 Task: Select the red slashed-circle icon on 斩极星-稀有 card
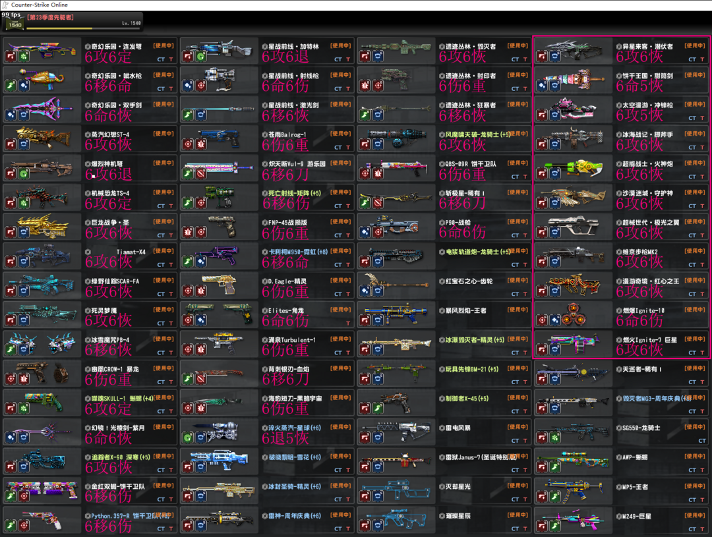point(378,203)
